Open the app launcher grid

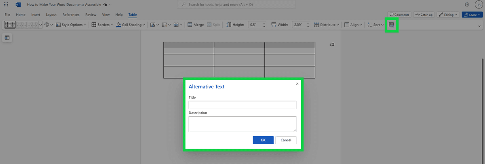6,4
